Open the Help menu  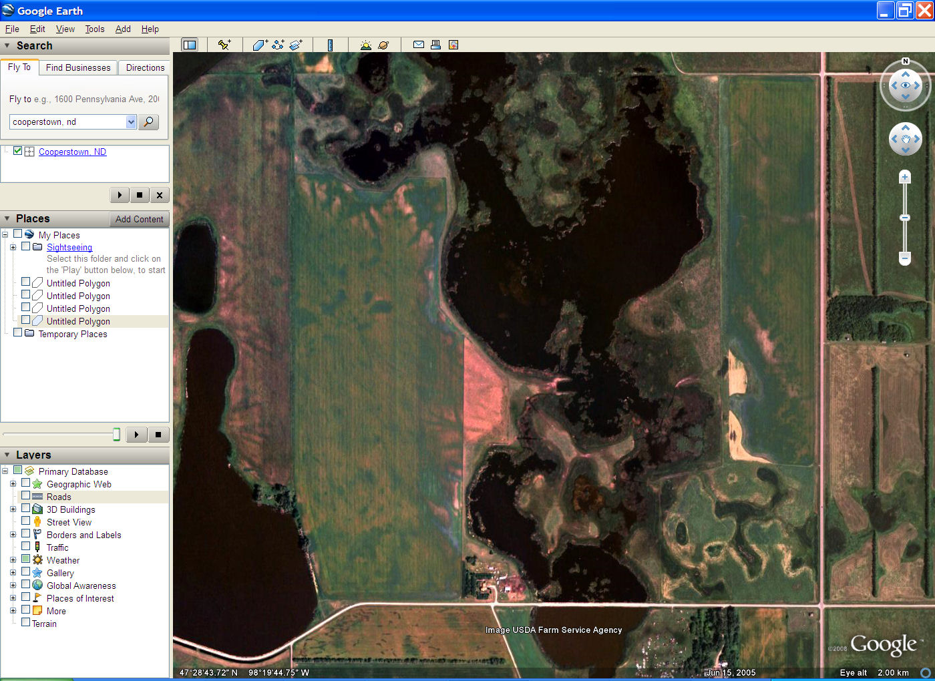[150, 29]
